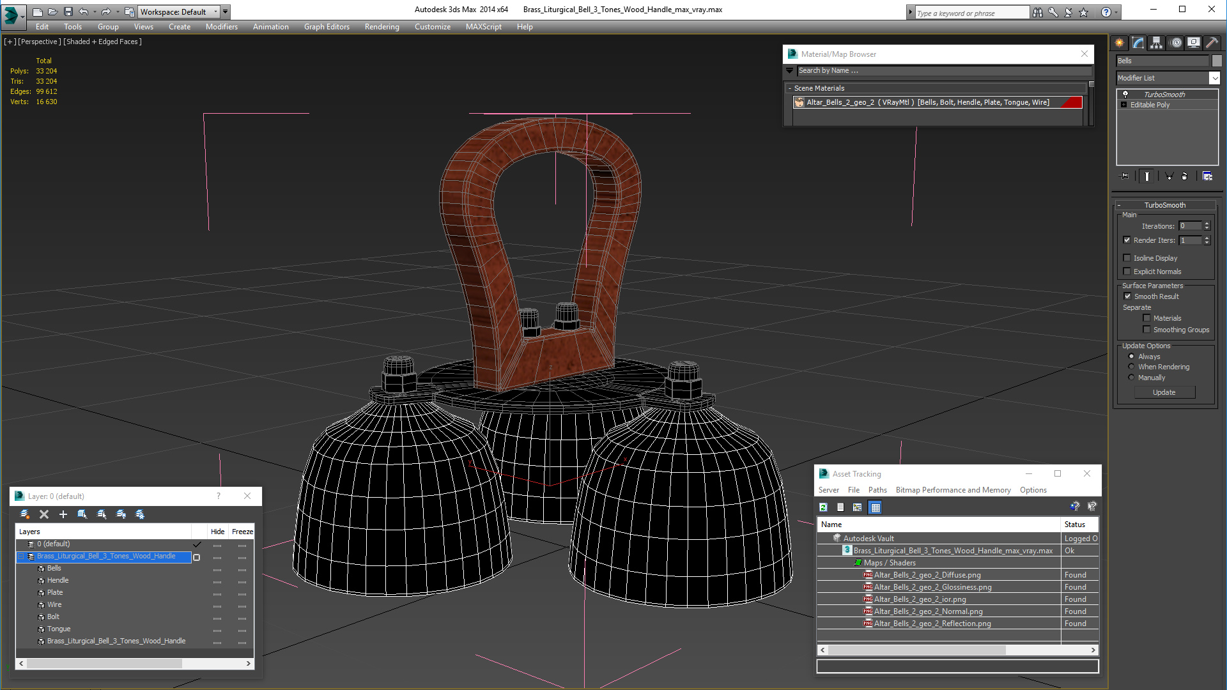Click Highlight Selected Objects' Layers icon
This screenshot has width=1227, height=690.
coord(102,514)
